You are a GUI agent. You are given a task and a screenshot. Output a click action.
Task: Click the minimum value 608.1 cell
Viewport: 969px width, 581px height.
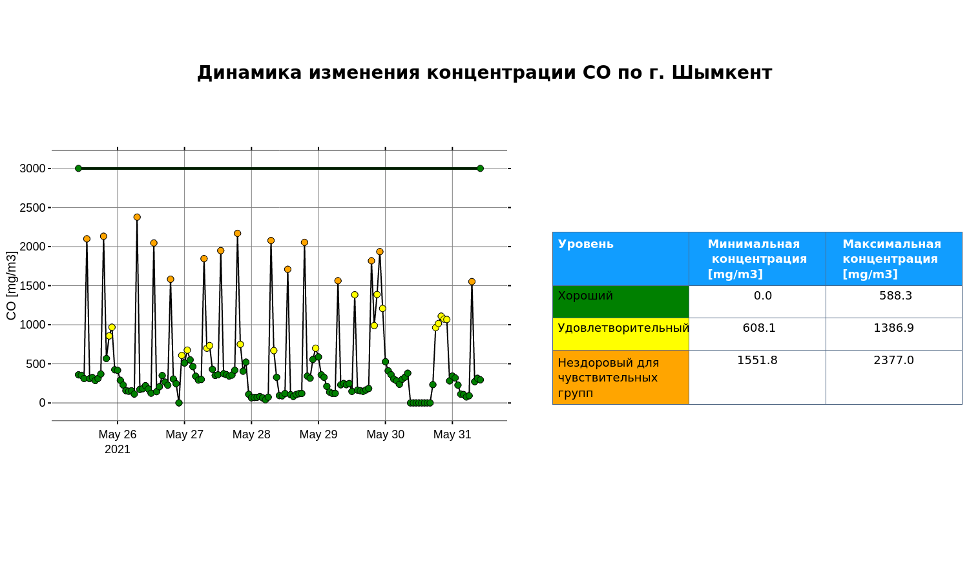757,334
